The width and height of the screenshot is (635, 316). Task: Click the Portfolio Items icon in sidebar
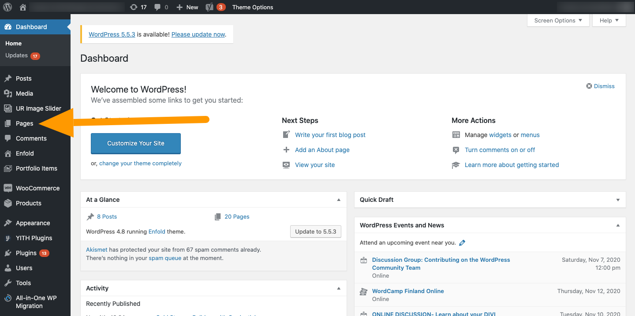(x=8, y=168)
